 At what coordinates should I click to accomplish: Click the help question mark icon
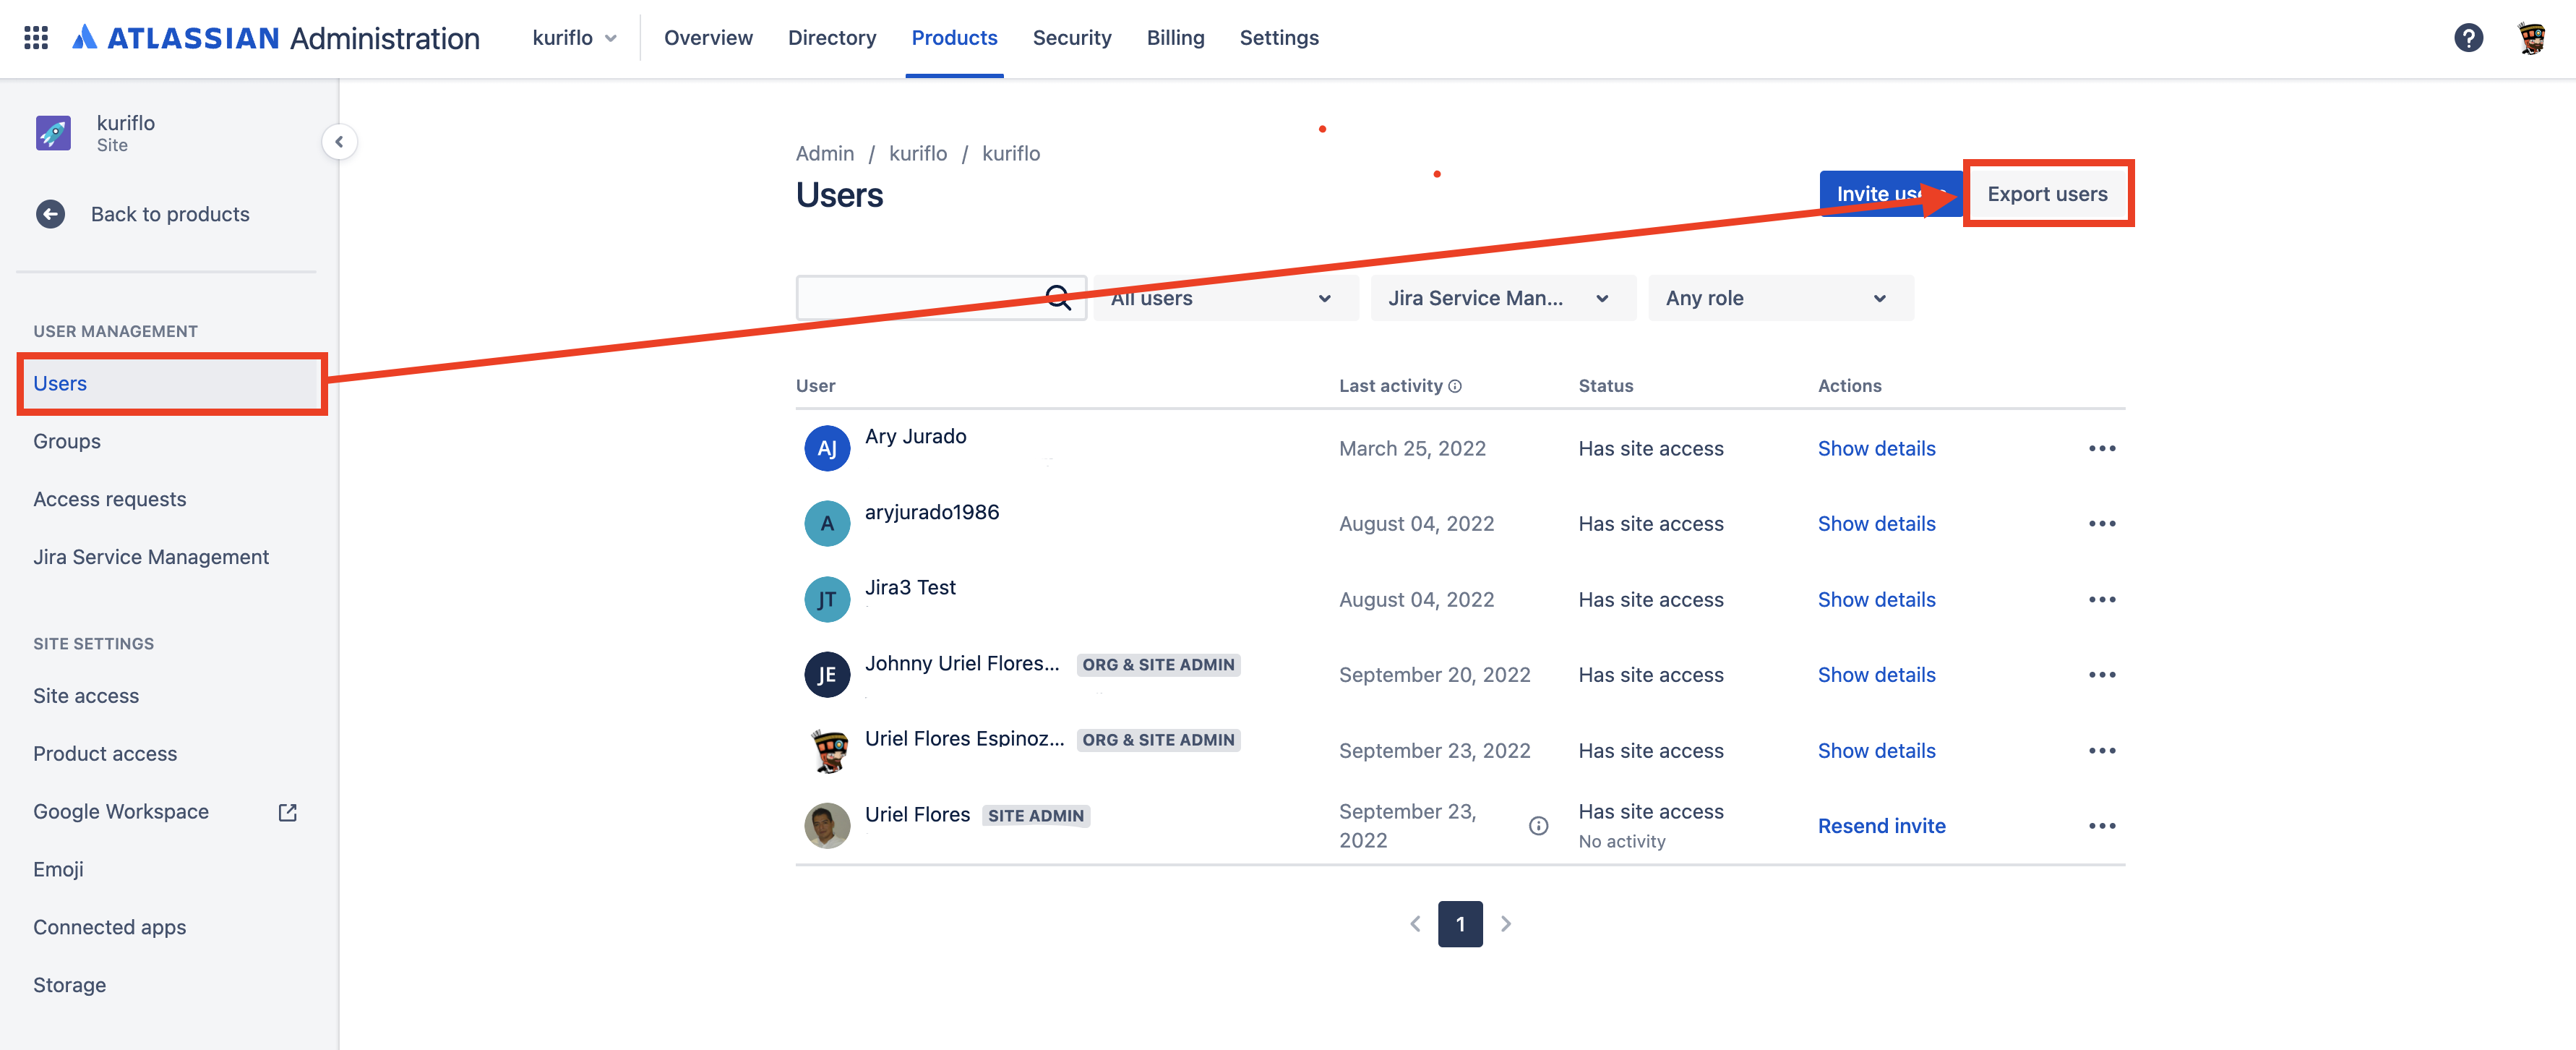click(2468, 36)
